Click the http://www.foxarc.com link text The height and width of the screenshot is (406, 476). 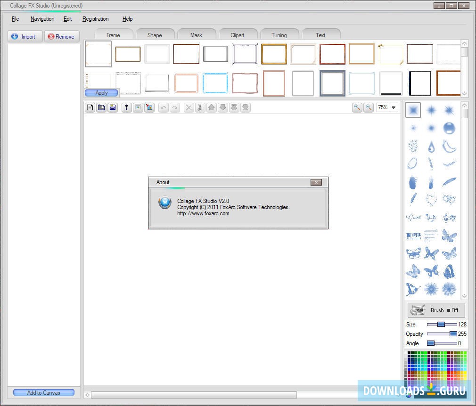[x=203, y=213]
